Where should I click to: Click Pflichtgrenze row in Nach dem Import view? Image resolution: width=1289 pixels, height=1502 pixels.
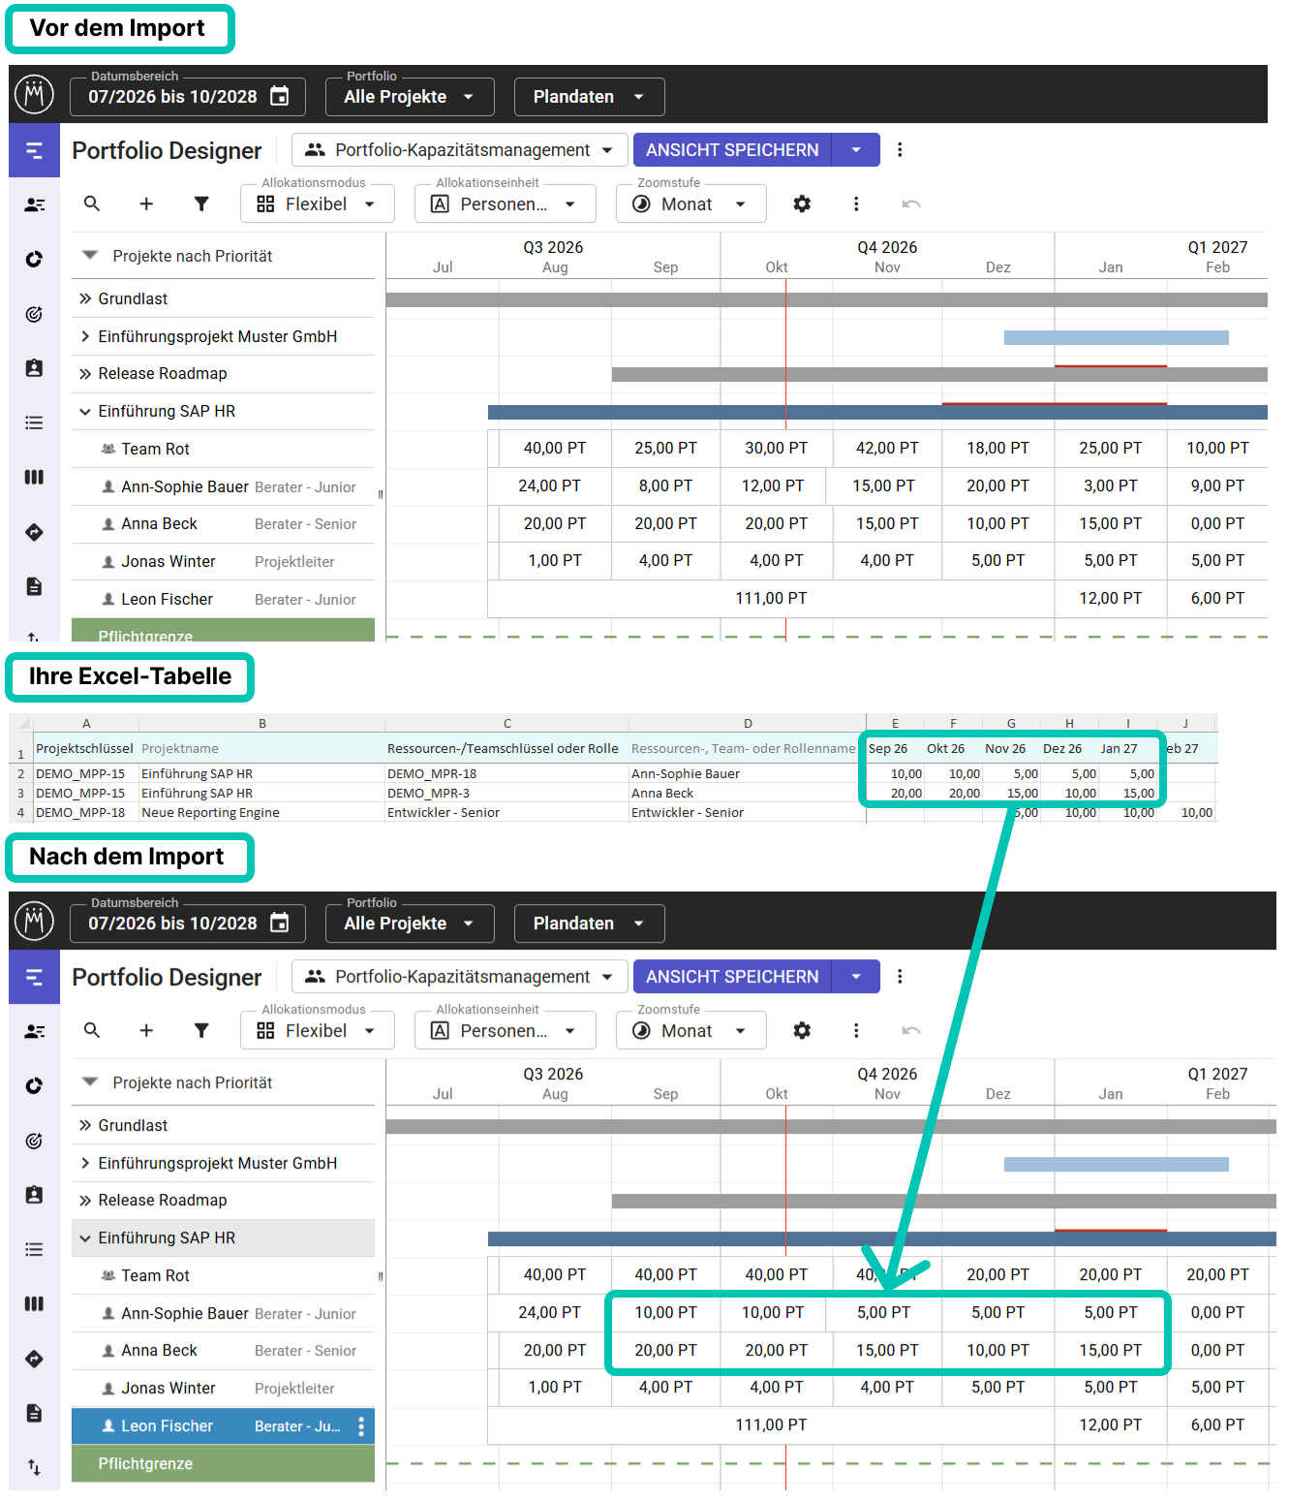pos(223,1463)
